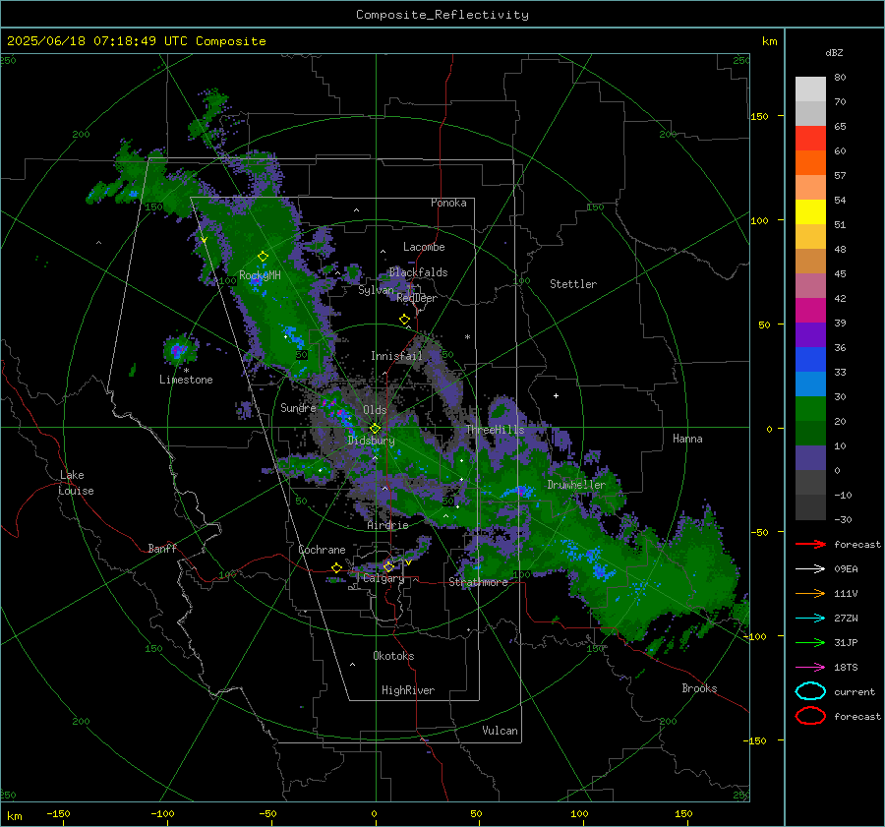Click the Airdrie label
The image size is (885, 827).
coord(387,525)
